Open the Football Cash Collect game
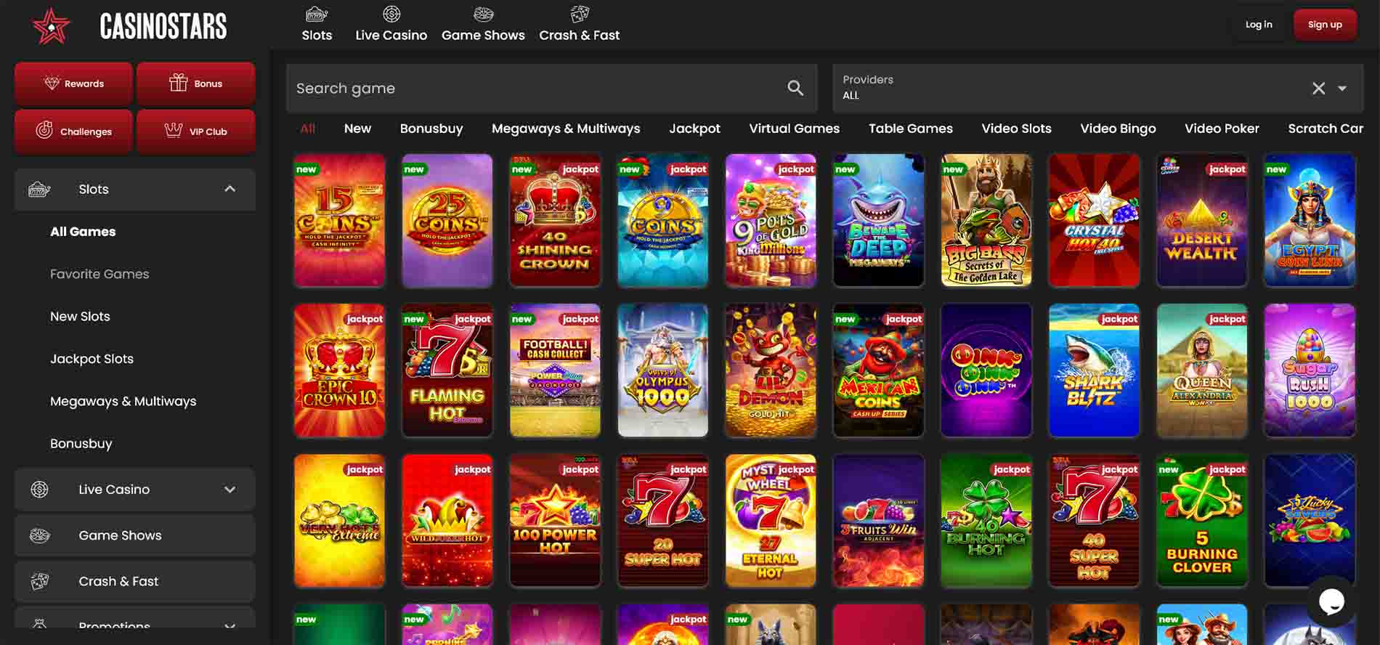Image resolution: width=1380 pixels, height=645 pixels. click(555, 370)
